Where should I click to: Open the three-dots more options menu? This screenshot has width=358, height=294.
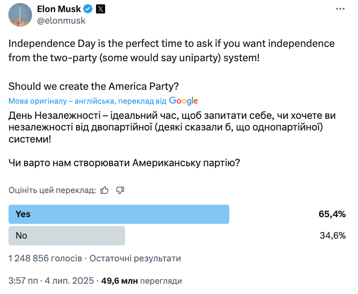click(340, 9)
